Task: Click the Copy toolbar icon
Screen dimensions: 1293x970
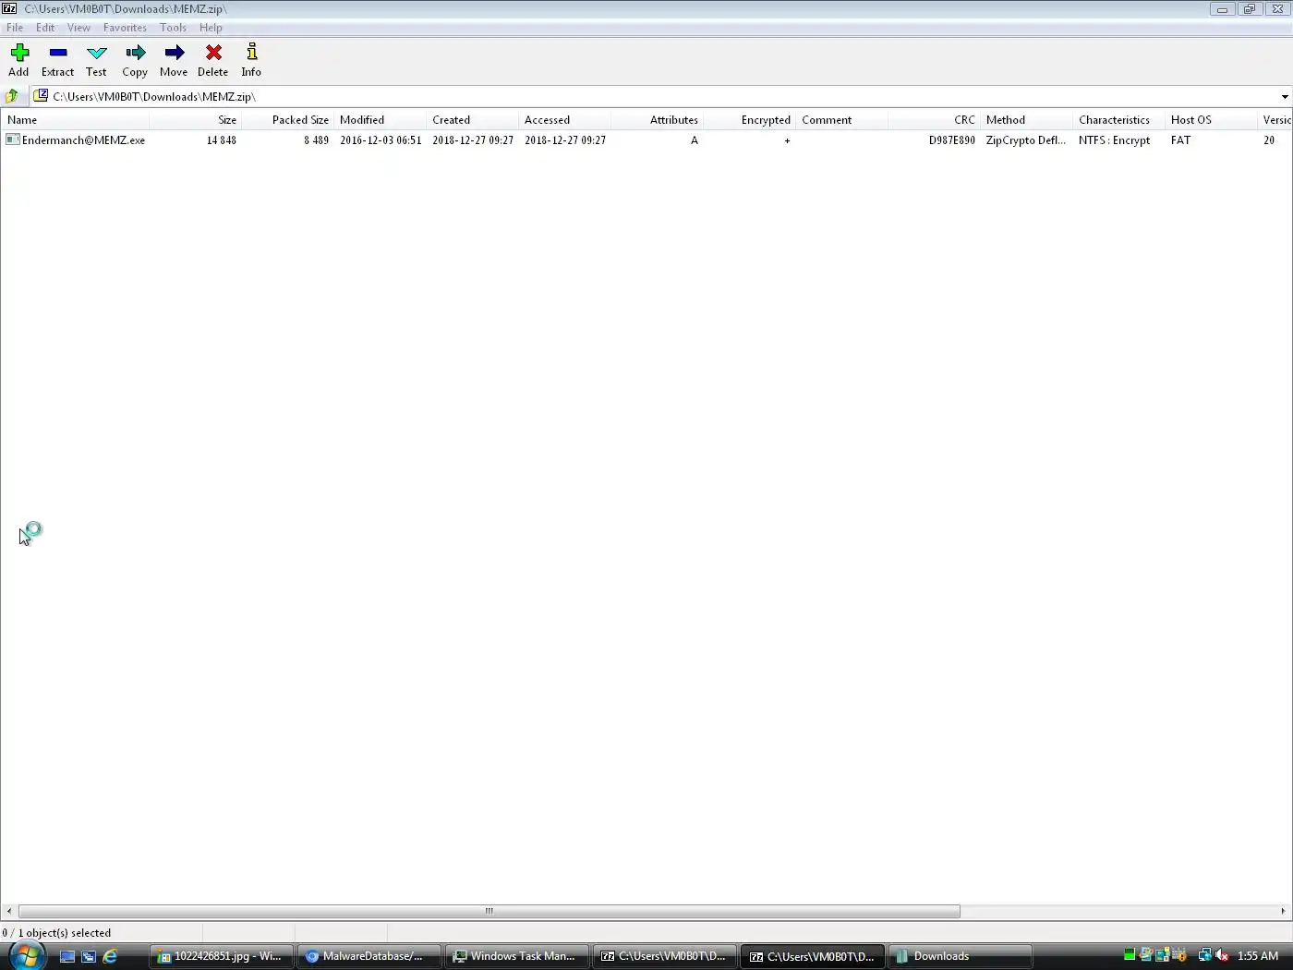Action: [x=136, y=53]
